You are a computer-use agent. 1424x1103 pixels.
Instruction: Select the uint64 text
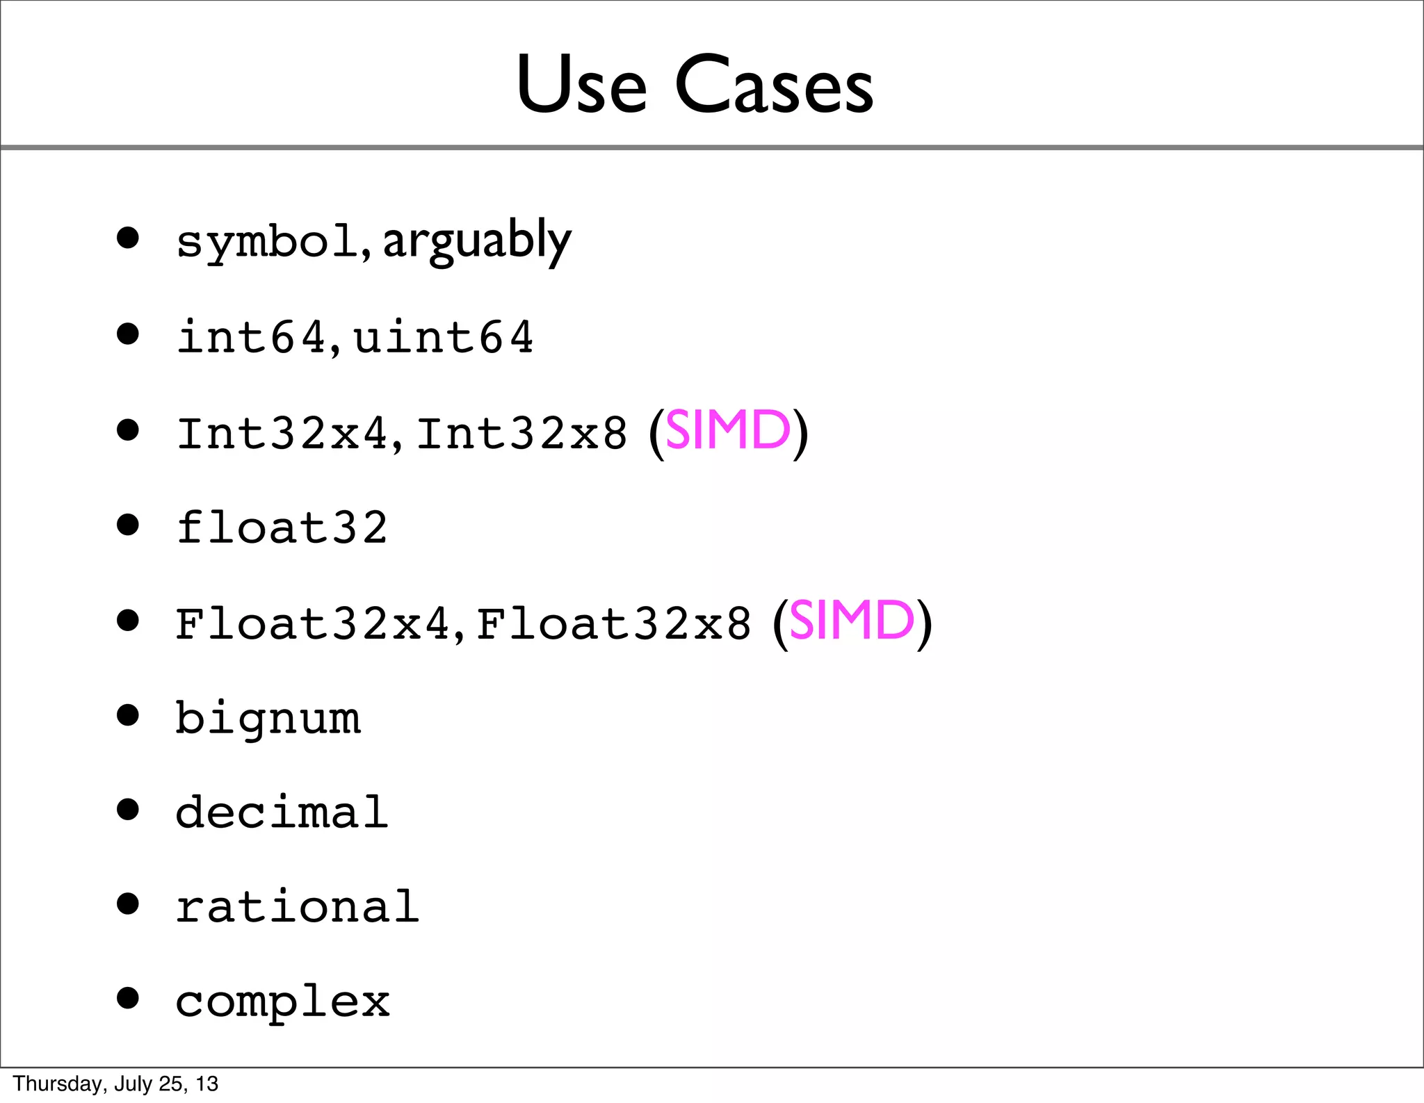(x=443, y=337)
